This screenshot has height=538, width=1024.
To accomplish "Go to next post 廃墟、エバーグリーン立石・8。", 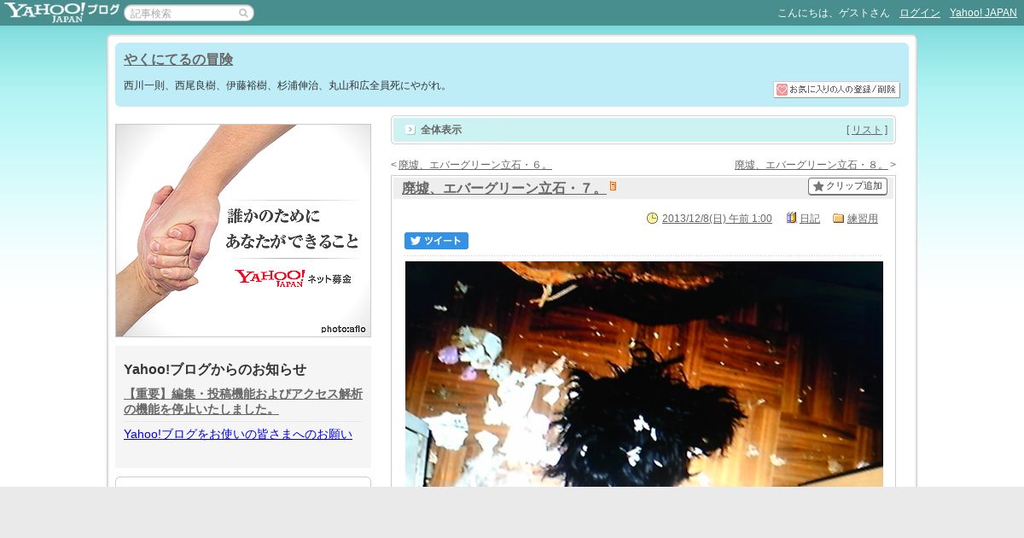I will (x=811, y=165).
